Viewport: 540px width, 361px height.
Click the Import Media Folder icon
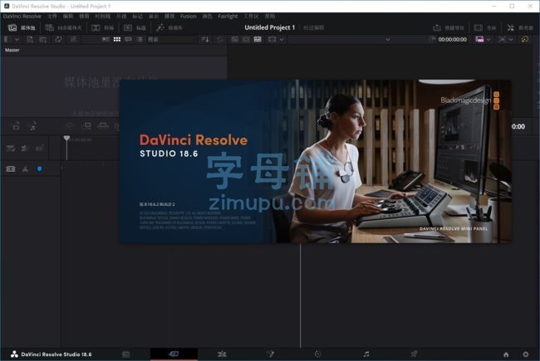pos(43,40)
